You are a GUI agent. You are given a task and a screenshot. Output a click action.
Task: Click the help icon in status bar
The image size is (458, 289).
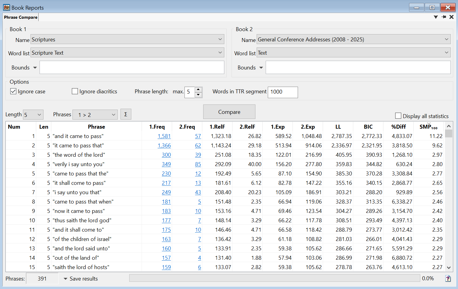(x=448, y=278)
